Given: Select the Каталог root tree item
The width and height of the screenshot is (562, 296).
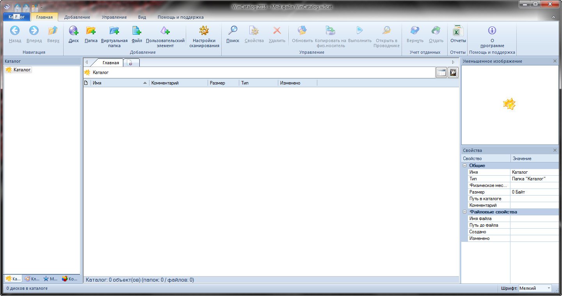Looking at the screenshot, I should [22, 70].
